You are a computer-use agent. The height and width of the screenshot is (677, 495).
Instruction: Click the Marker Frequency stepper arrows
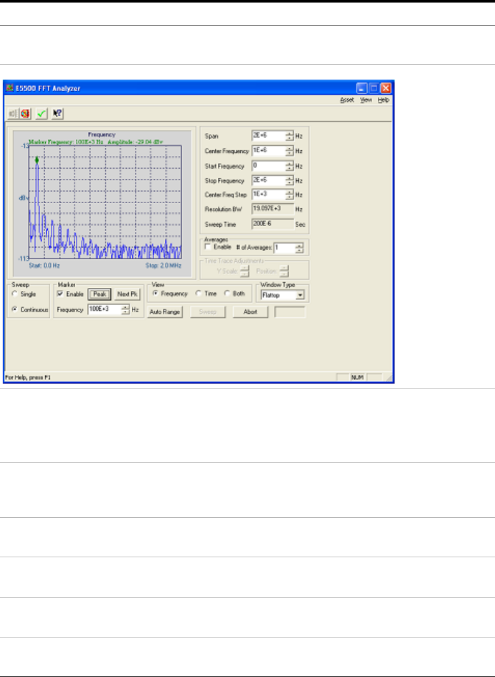[126, 310]
